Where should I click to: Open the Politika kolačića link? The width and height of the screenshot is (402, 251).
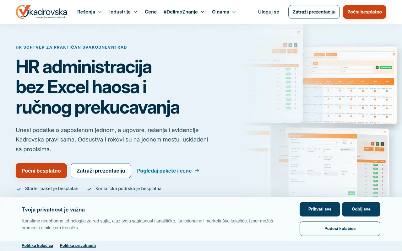point(37,245)
